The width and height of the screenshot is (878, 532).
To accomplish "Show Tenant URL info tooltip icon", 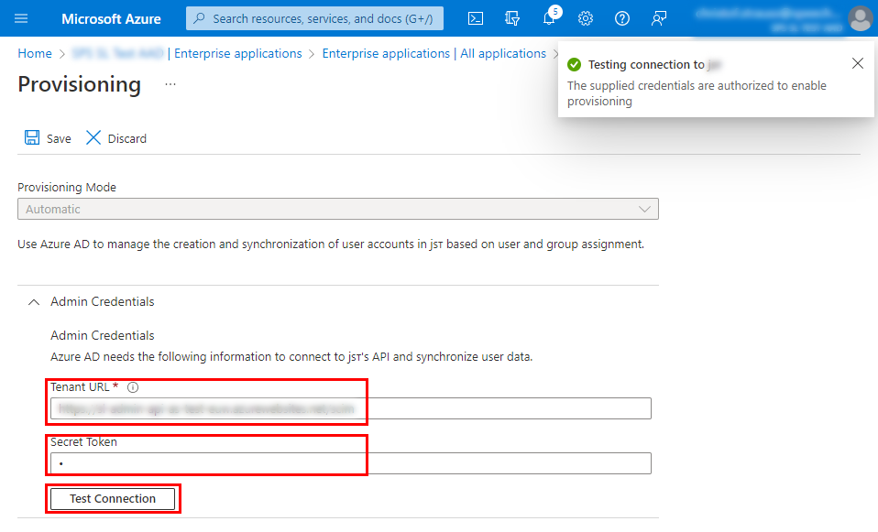I will (133, 387).
